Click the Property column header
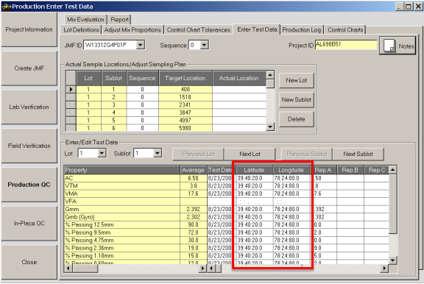The width and height of the screenshot is (424, 284). [122, 170]
